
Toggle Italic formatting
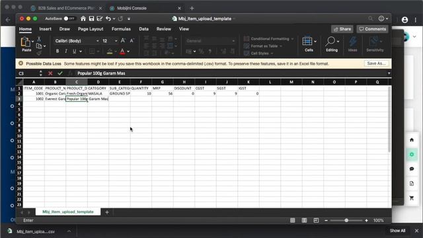pyautogui.click(x=65, y=51)
